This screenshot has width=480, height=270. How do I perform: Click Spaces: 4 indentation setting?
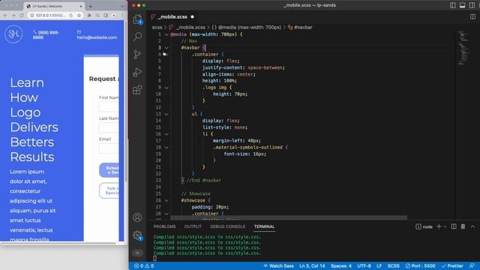(x=341, y=265)
